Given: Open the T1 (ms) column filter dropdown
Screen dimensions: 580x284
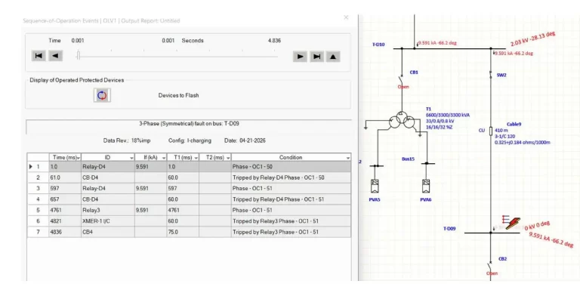Looking at the screenshot, I should [196, 158].
